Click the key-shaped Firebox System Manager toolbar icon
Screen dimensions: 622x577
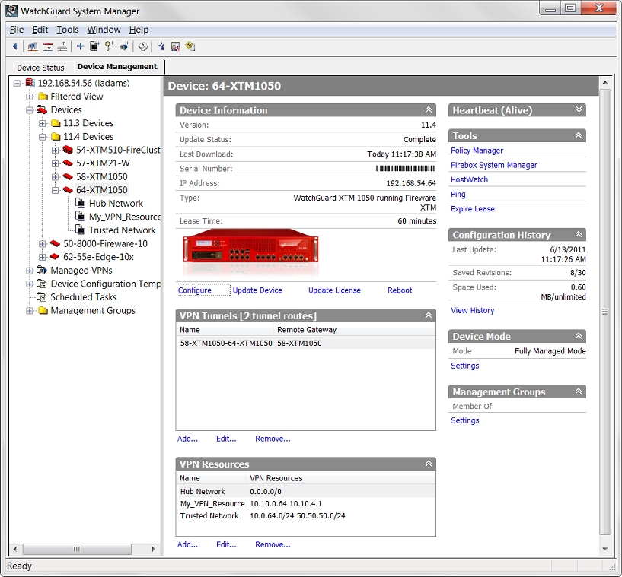tap(109, 46)
